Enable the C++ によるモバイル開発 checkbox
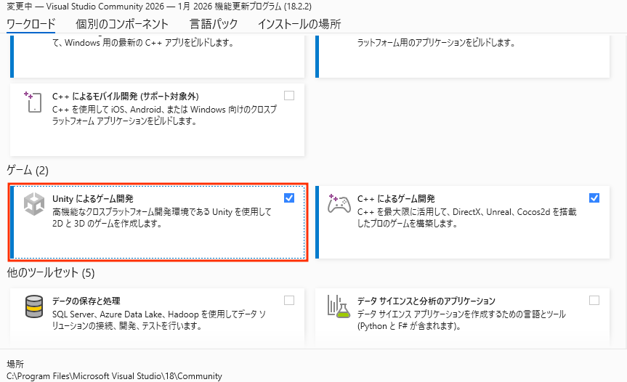The image size is (627, 382). (x=289, y=95)
